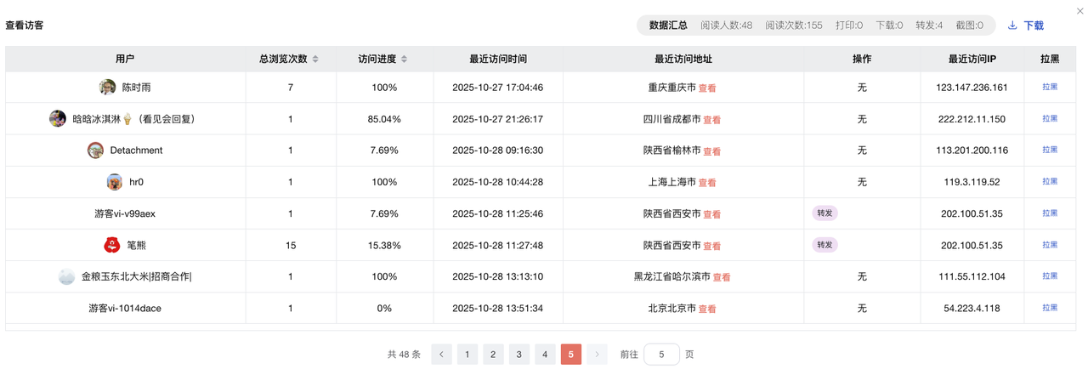Click hr0's avatar icon
This screenshot has width=1088, height=375.
click(115, 182)
